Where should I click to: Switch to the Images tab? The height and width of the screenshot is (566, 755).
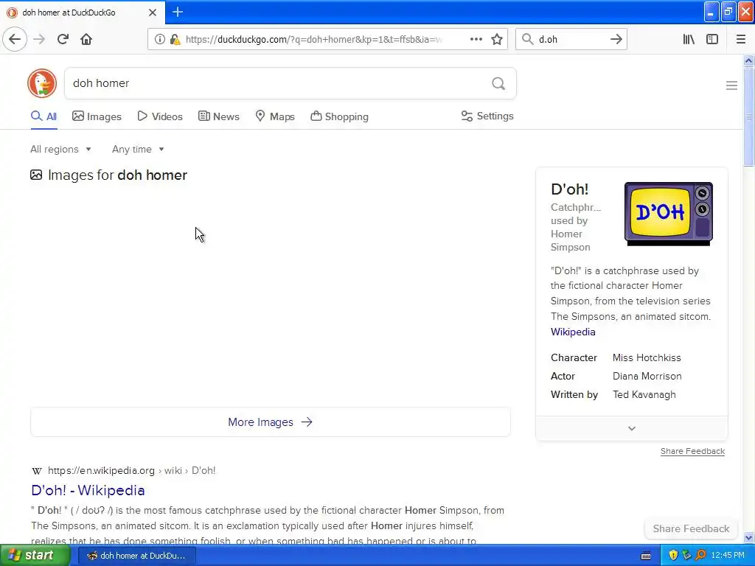[x=97, y=116]
